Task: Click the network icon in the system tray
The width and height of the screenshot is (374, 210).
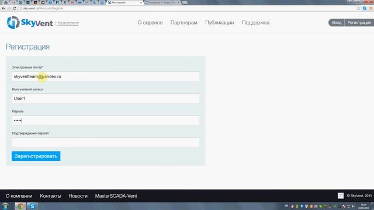Action: pyautogui.click(x=348, y=206)
